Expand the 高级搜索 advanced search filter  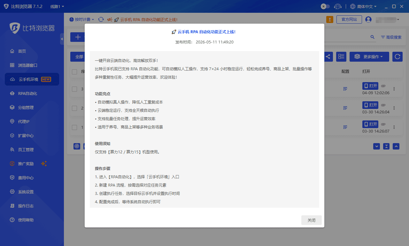(x=391, y=37)
